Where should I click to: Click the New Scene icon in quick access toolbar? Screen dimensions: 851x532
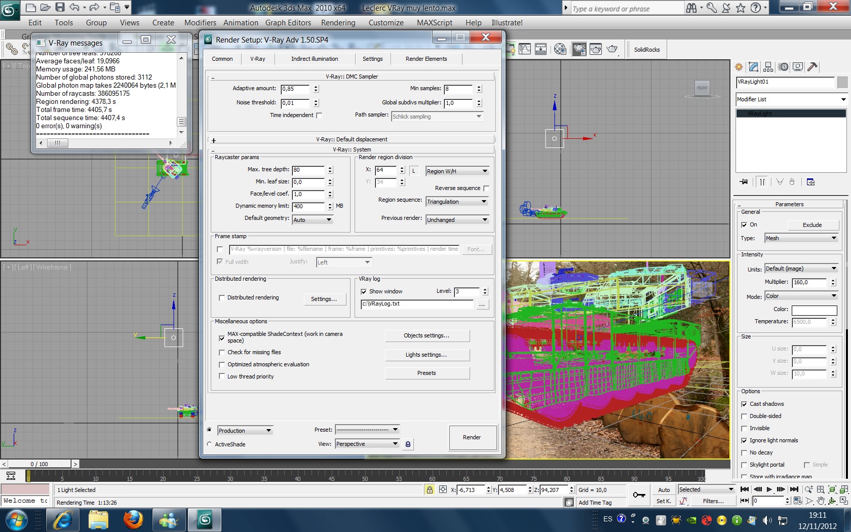31,8
